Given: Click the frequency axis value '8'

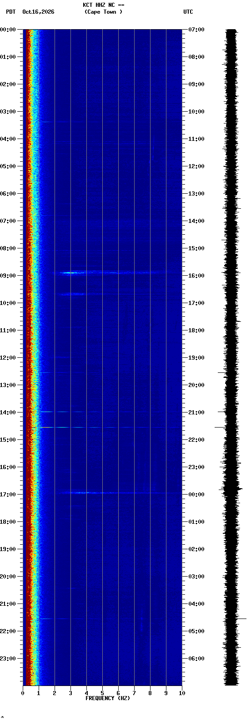Looking at the screenshot, I should point(150,693).
